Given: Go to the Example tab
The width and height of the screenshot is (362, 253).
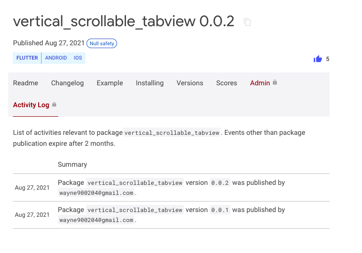Looking at the screenshot, I should pyautogui.click(x=110, y=83).
